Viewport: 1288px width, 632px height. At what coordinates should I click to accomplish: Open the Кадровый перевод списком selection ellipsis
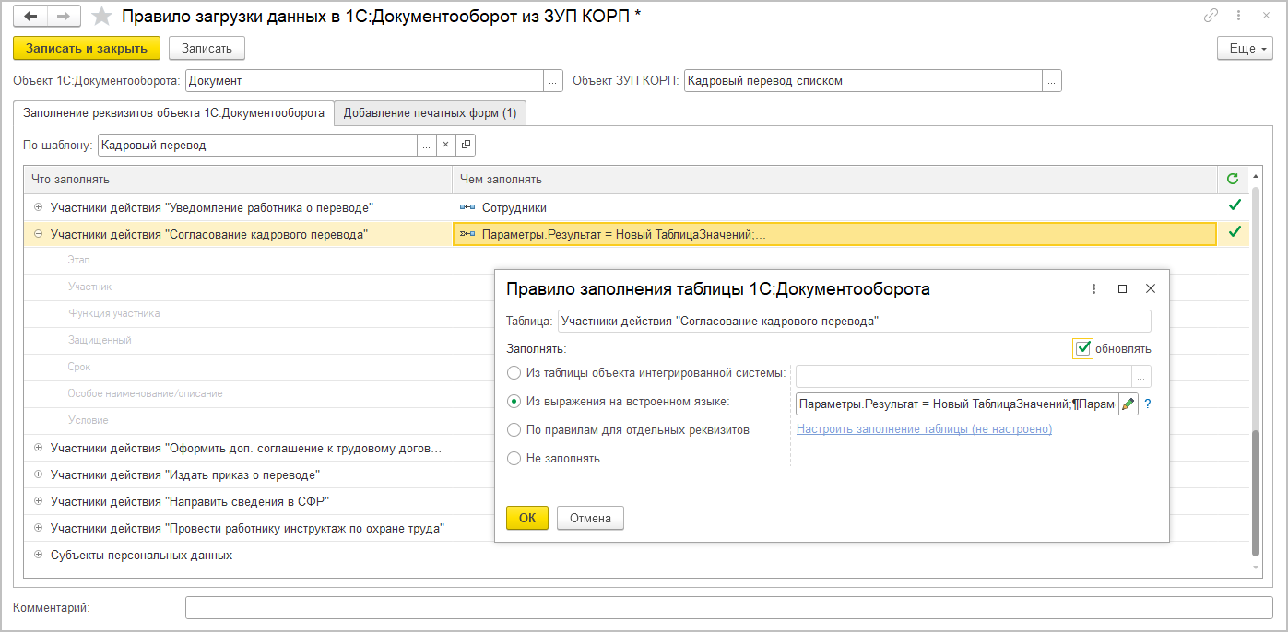[x=1052, y=80]
